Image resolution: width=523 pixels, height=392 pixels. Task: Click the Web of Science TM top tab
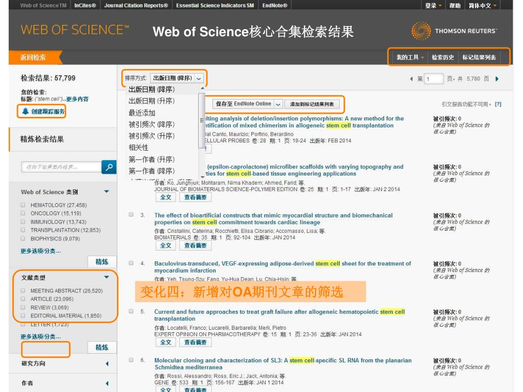coord(43,5)
